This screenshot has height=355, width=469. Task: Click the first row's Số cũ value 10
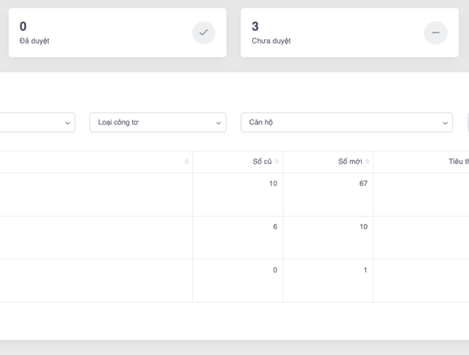[274, 183]
